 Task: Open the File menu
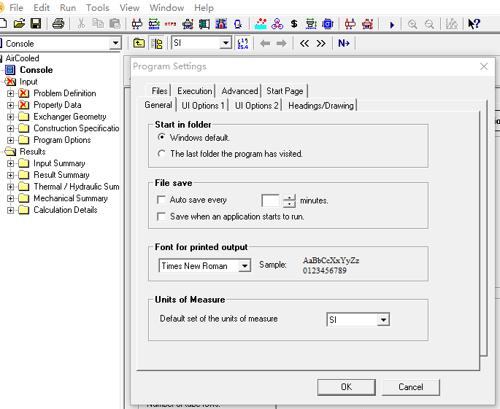click(x=16, y=7)
